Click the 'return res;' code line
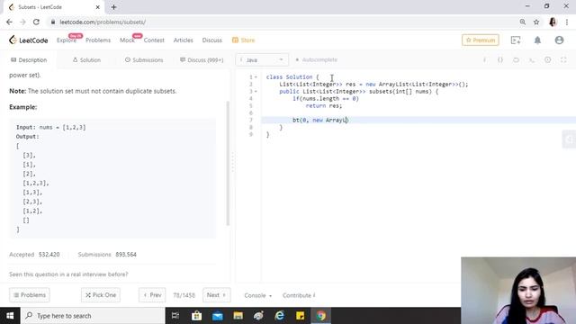This screenshot has height=324, width=576. tap(324, 106)
